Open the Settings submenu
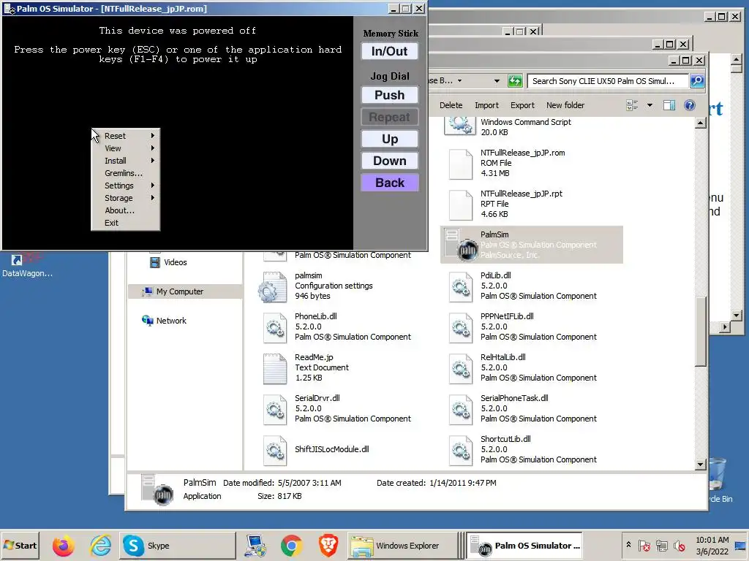This screenshot has width=749, height=561. coord(126,186)
